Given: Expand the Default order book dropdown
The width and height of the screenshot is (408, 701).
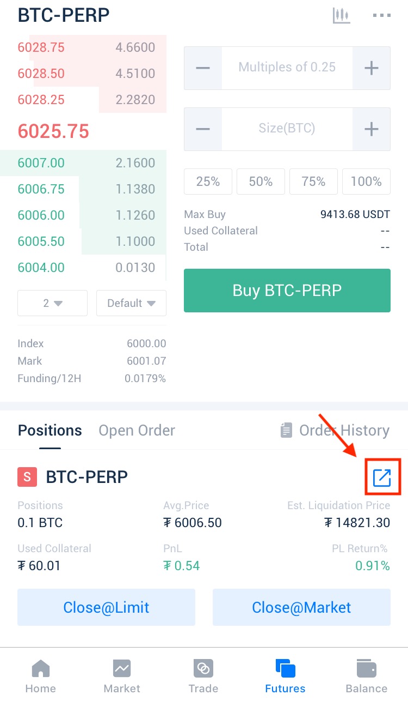Looking at the screenshot, I should coord(131,303).
